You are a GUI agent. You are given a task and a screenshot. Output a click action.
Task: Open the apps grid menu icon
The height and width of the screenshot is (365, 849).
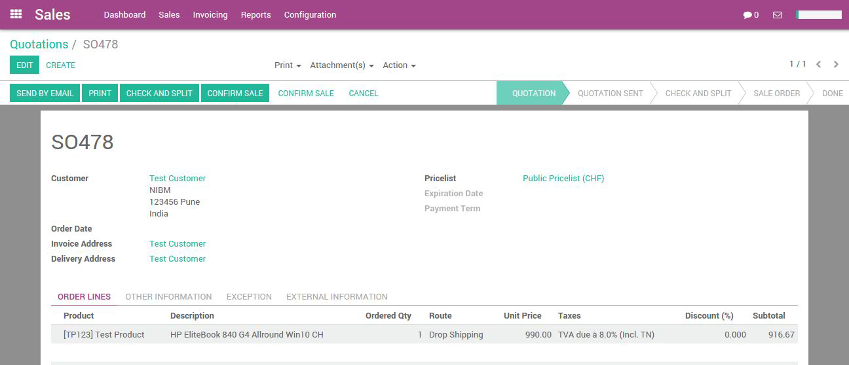[16, 14]
